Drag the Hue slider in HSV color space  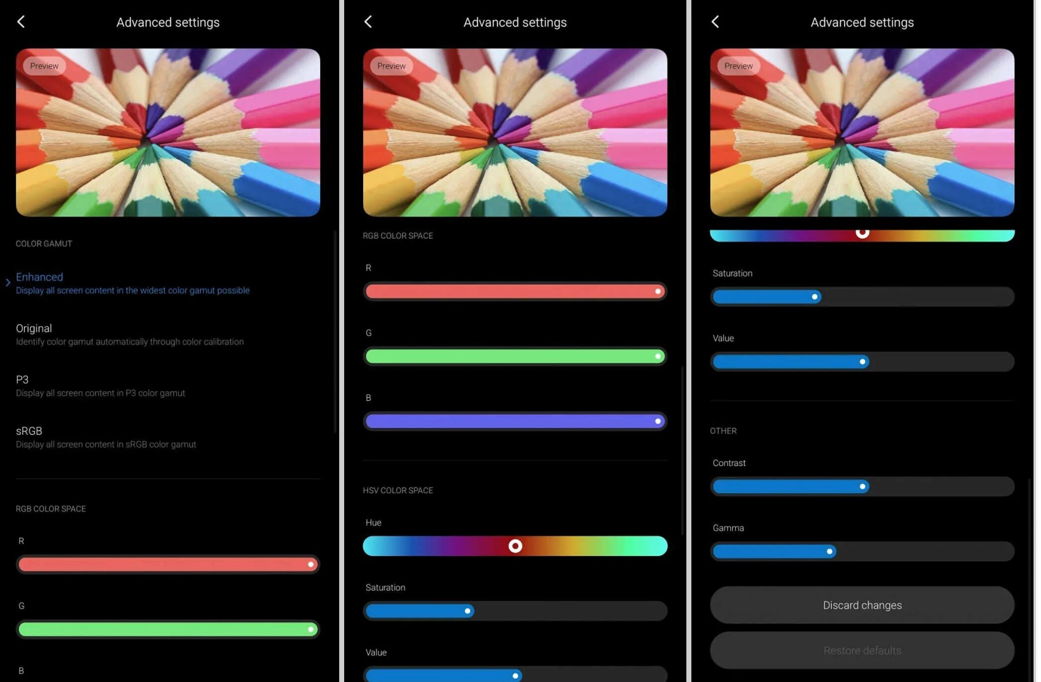pos(515,546)
